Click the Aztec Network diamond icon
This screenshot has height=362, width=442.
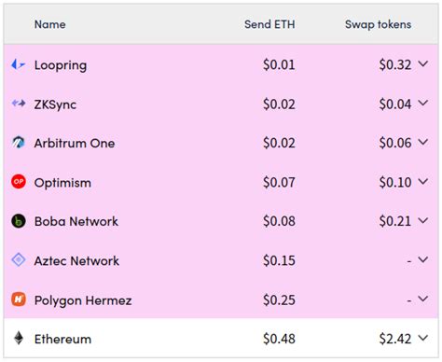coord(19,259)
